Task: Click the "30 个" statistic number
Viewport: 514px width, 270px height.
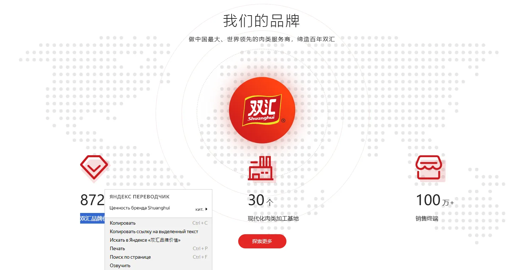Action: click(x=260, y=201)
